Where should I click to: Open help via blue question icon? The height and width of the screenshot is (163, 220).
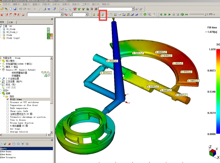pos(49,9)
